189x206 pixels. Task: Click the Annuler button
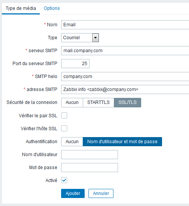[101, 193]
